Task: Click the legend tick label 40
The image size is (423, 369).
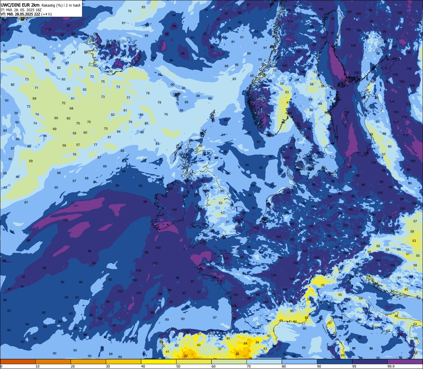Action: pyautogui.click(x=143, y=366)
